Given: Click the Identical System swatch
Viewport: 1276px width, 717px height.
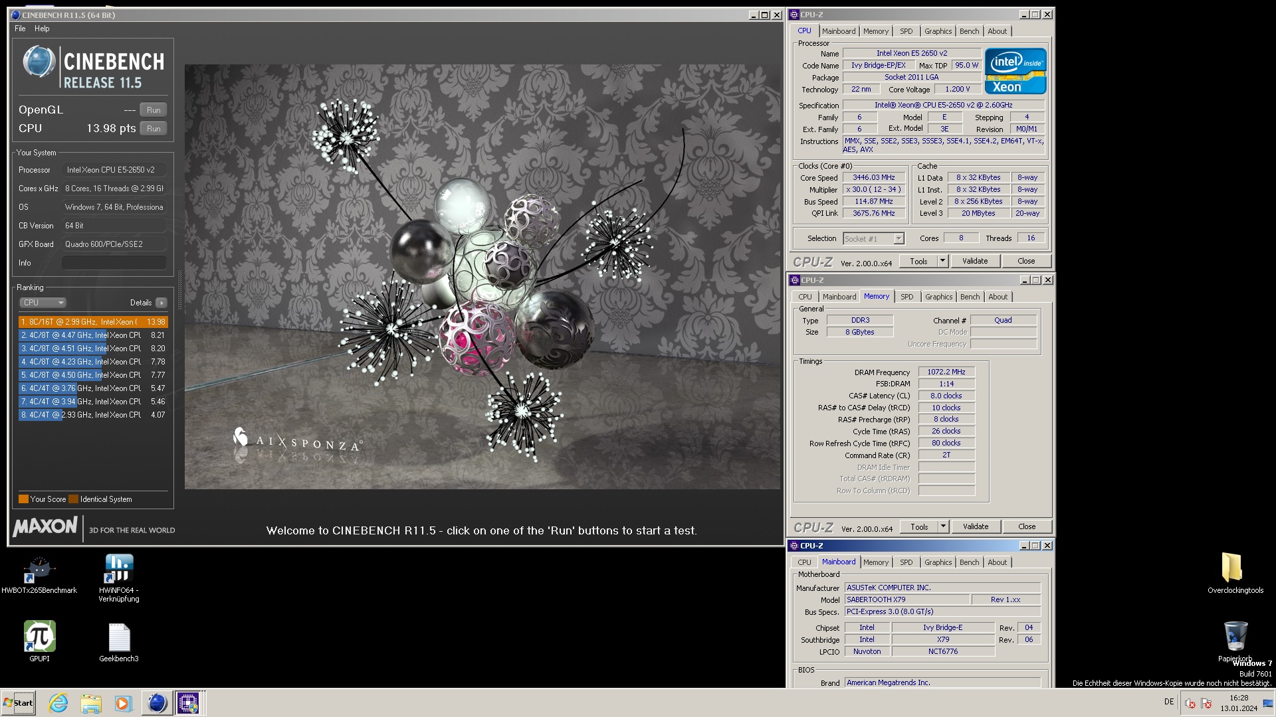Looking at the screenshot, I should (74, 499).
